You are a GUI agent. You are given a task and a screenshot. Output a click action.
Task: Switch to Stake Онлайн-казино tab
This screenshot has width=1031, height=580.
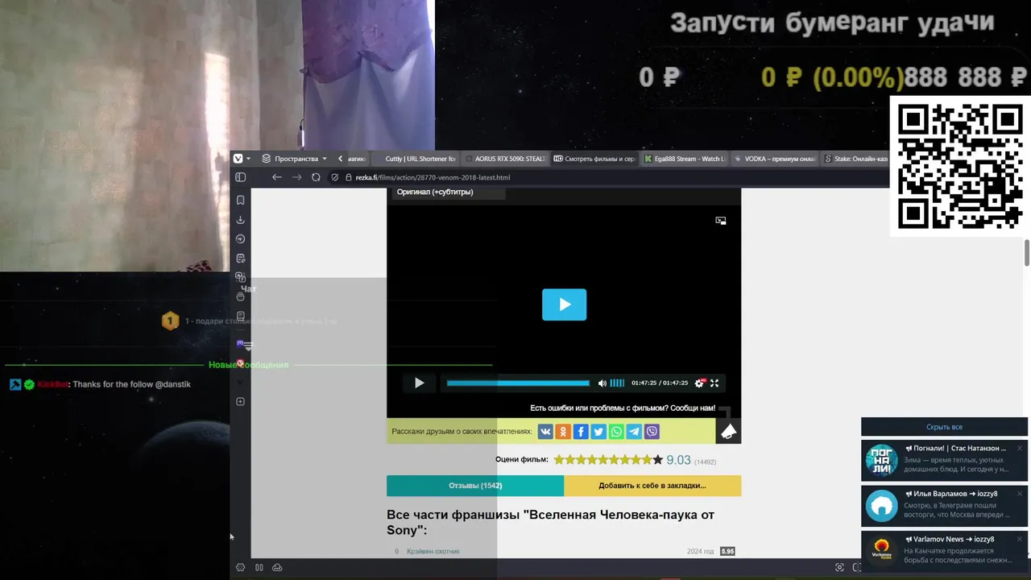pos(855,159)
